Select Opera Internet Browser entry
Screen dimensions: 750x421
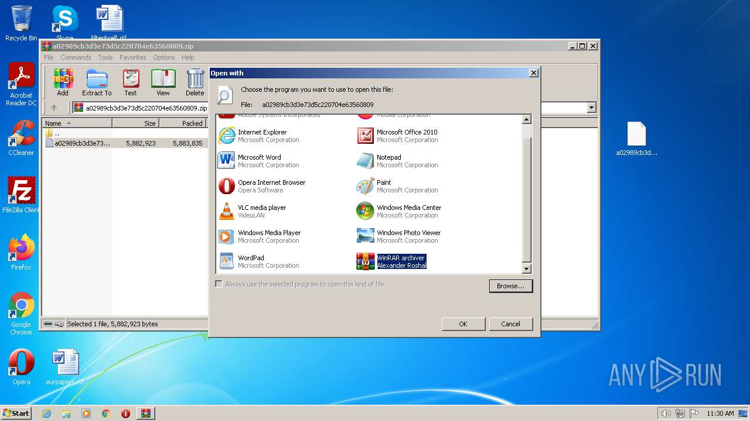tap(262, 186)
